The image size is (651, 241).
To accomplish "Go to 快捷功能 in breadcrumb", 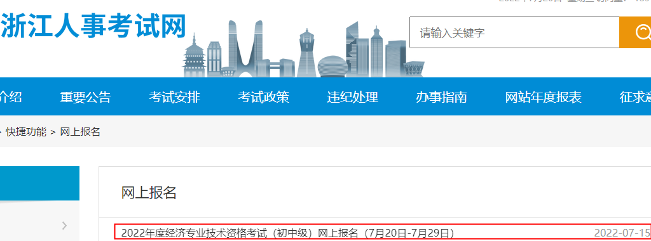I will 26,132.
